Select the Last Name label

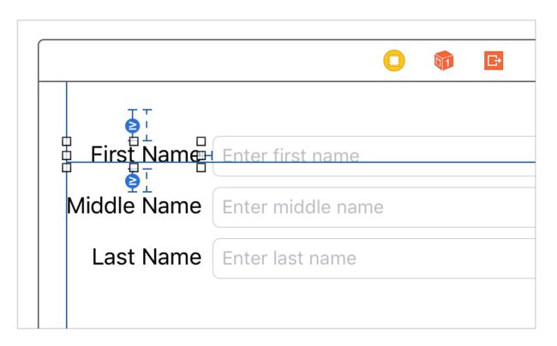[x=147, y=257]
